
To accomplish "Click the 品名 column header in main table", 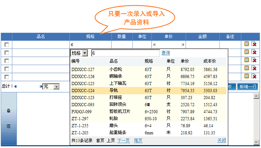I will [x=41, y=37].
